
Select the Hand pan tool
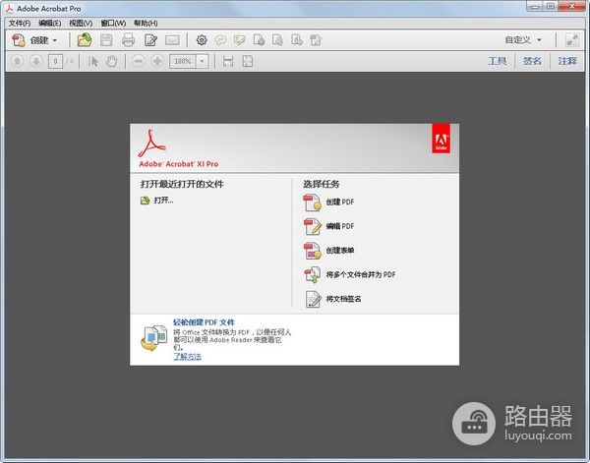[x=112, y=61]
